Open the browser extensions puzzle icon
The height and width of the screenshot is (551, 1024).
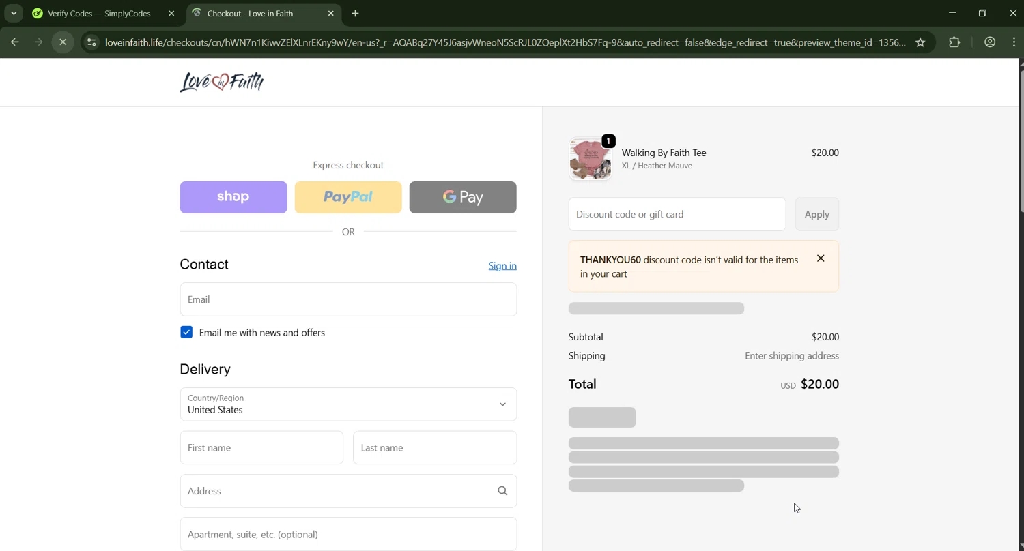coord(954,42)
